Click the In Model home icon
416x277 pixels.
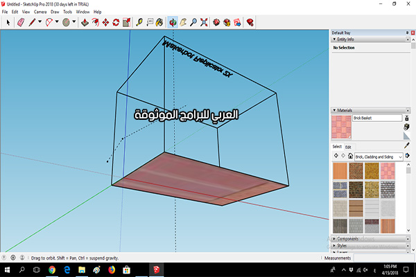[350, 156]
